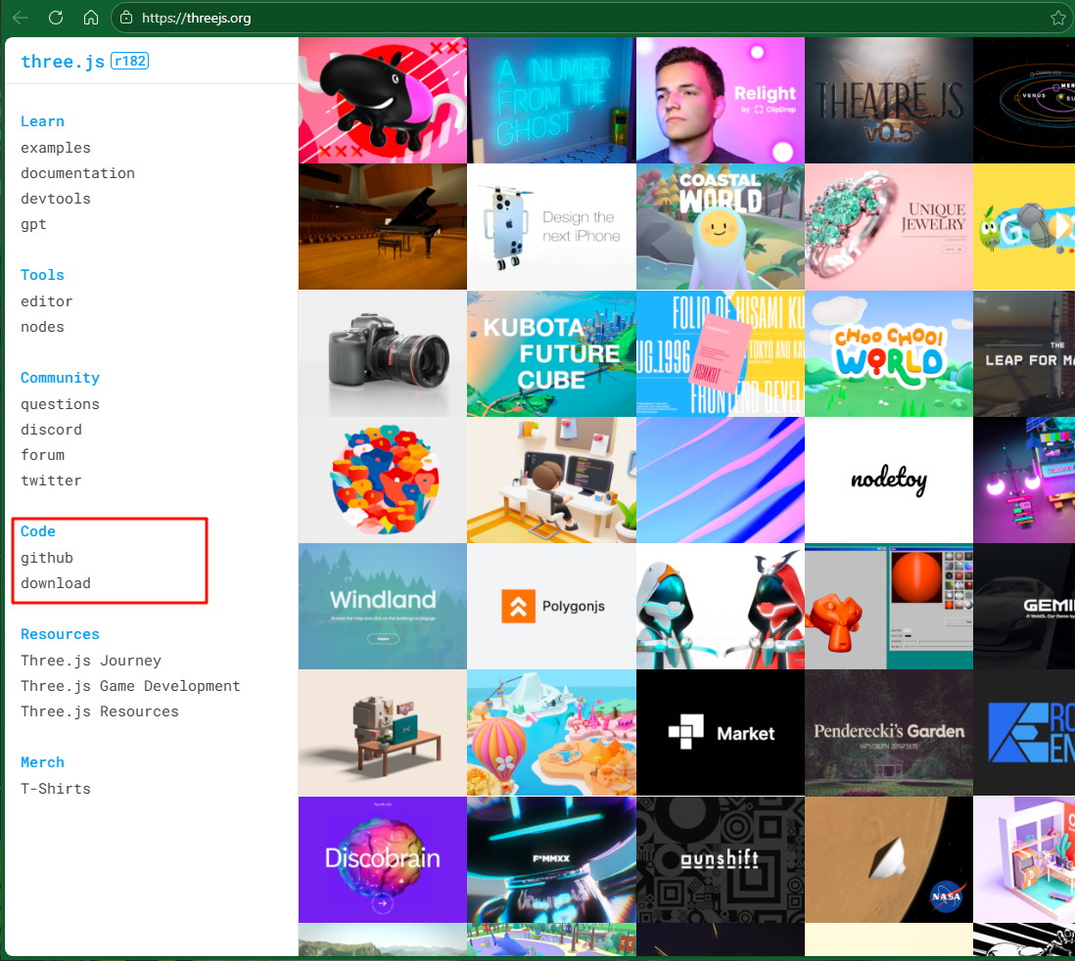Click the Community section heading

click(60, 378)
